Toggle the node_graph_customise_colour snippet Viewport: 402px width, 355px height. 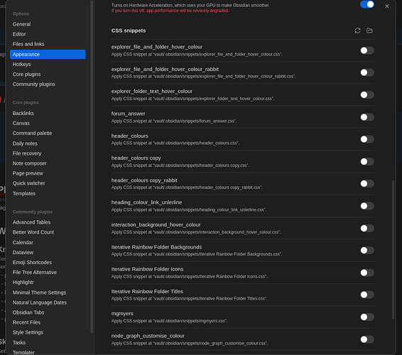point(367,339)
